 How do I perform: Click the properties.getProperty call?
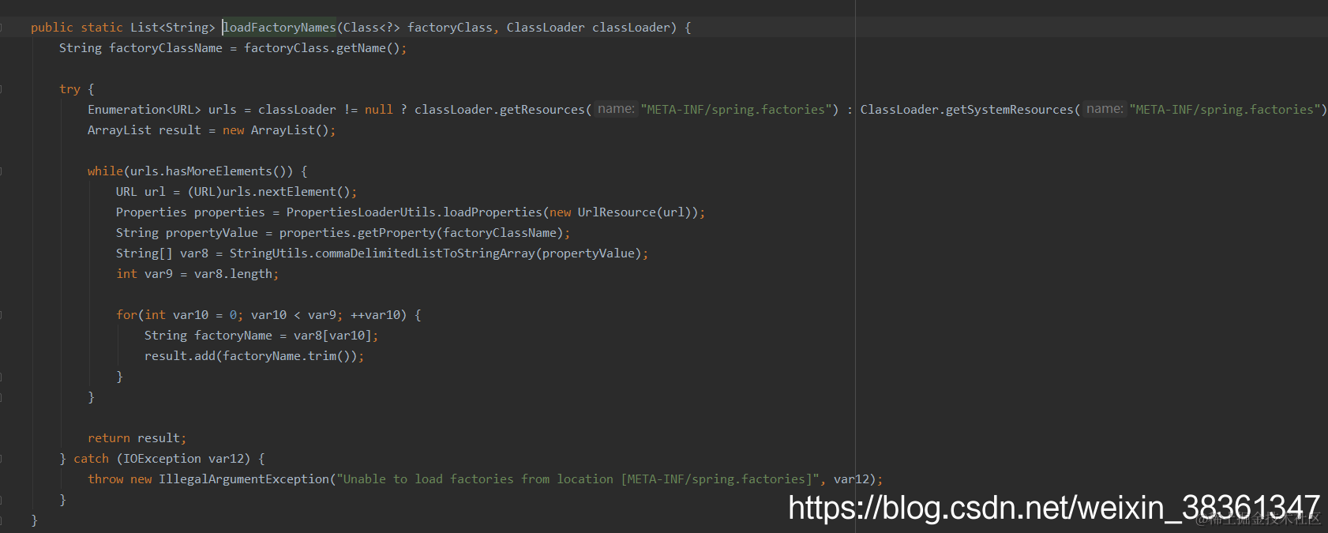point(358,233)
